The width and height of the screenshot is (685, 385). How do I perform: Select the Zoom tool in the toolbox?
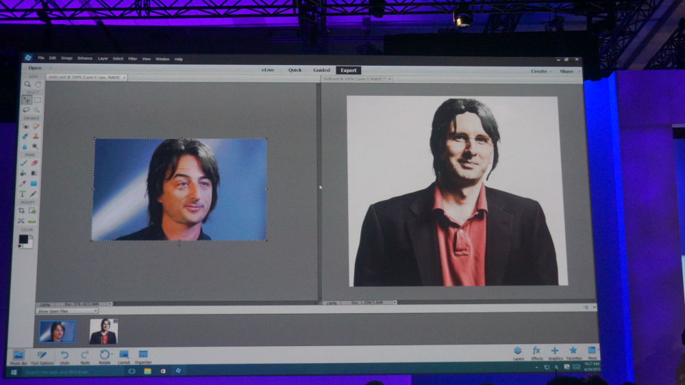27,84
